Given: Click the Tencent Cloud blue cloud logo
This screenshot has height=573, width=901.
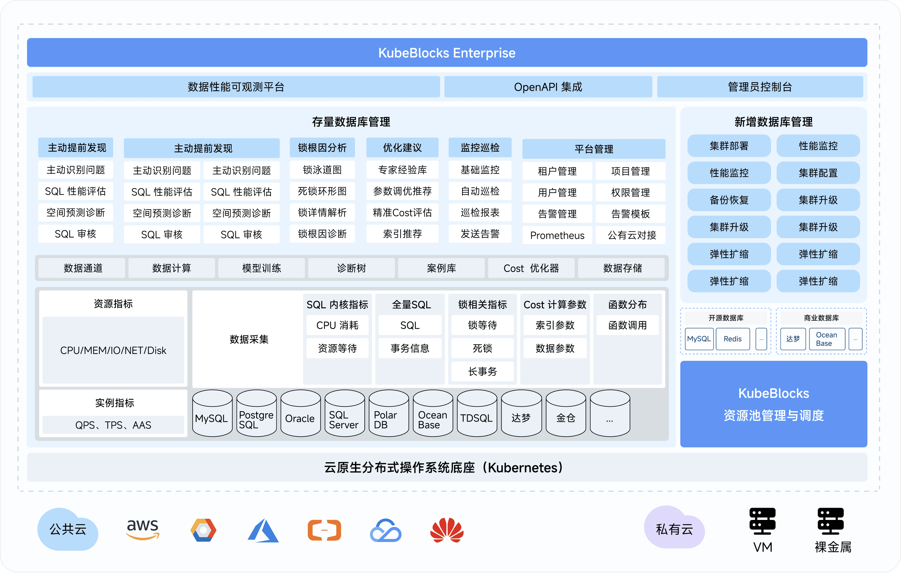Looking at the screenshot, I should click(386, 530).
